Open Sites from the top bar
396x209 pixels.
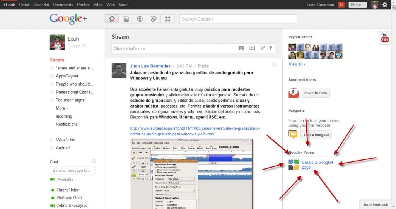[98, 5]
